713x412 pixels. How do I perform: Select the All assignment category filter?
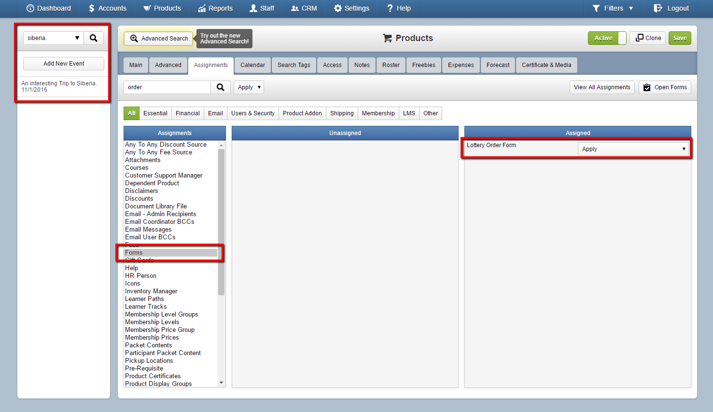131,113
